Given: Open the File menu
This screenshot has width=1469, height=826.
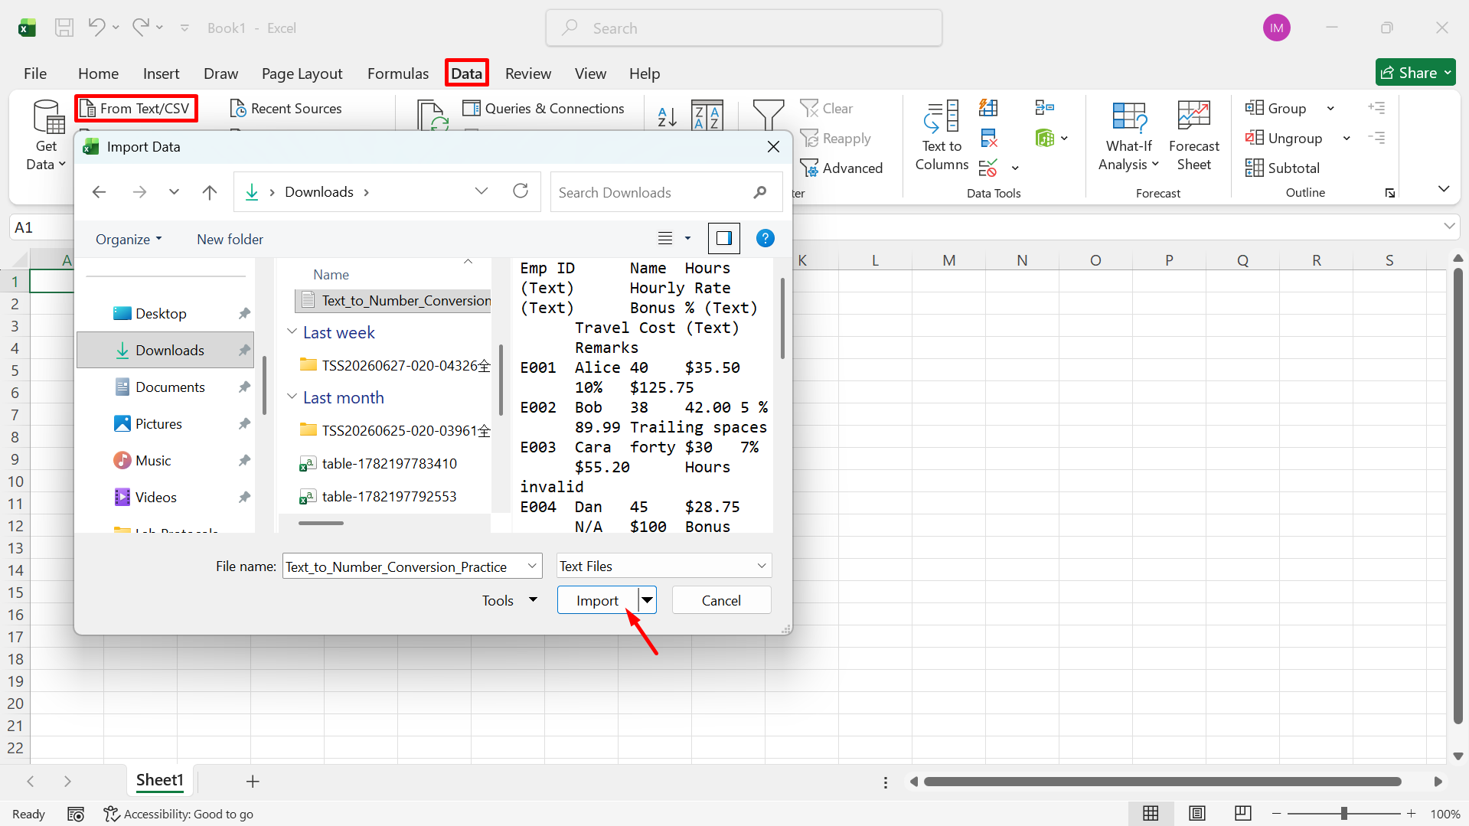Looking at the screenshot, I should tap(35, 73).
